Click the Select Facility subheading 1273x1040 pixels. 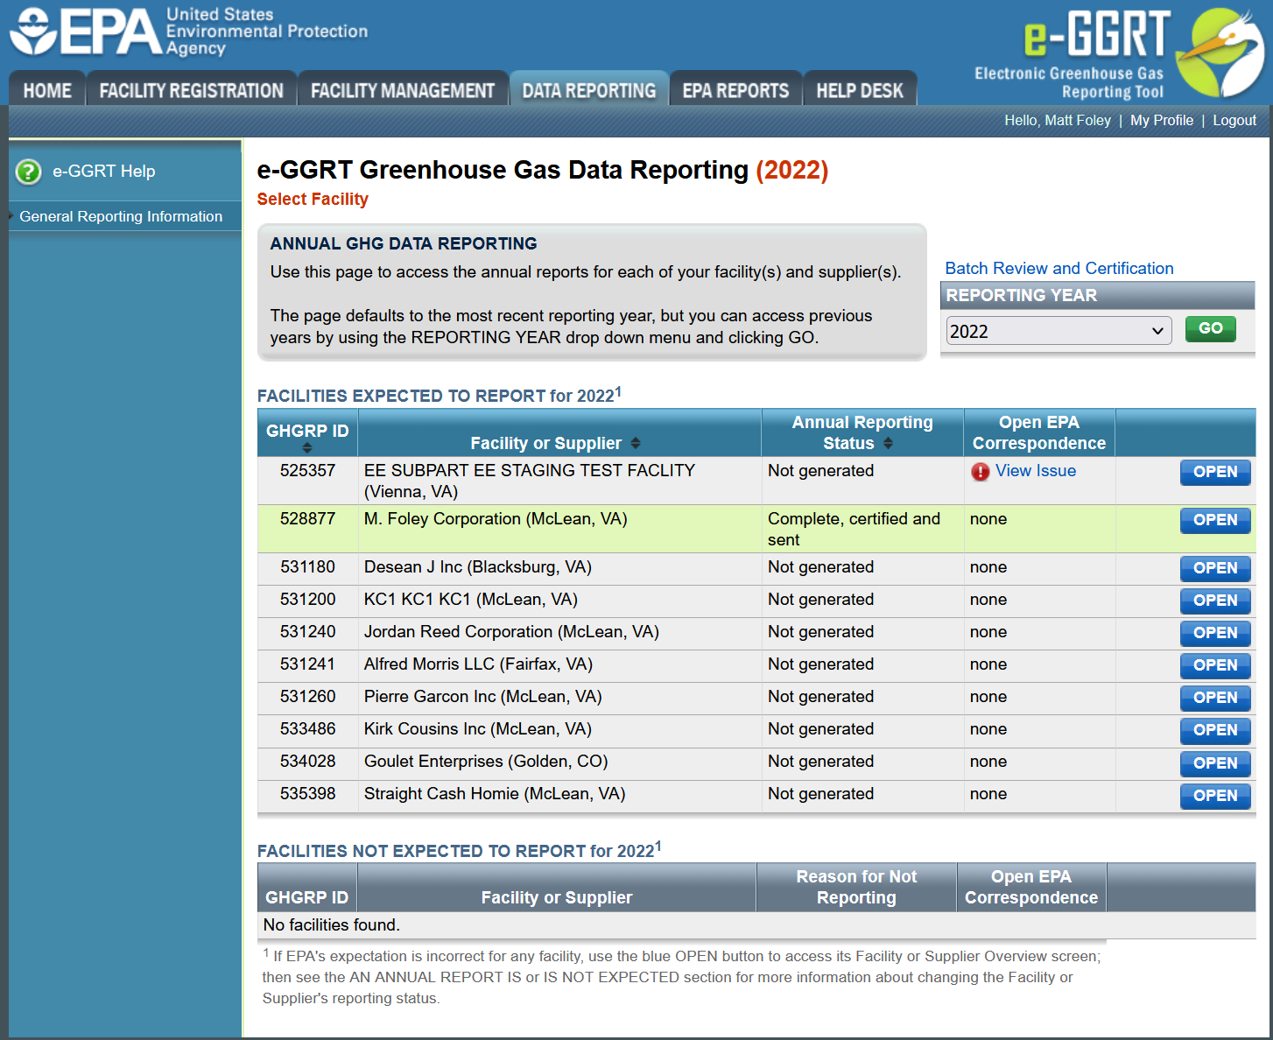tap(313, 199)
